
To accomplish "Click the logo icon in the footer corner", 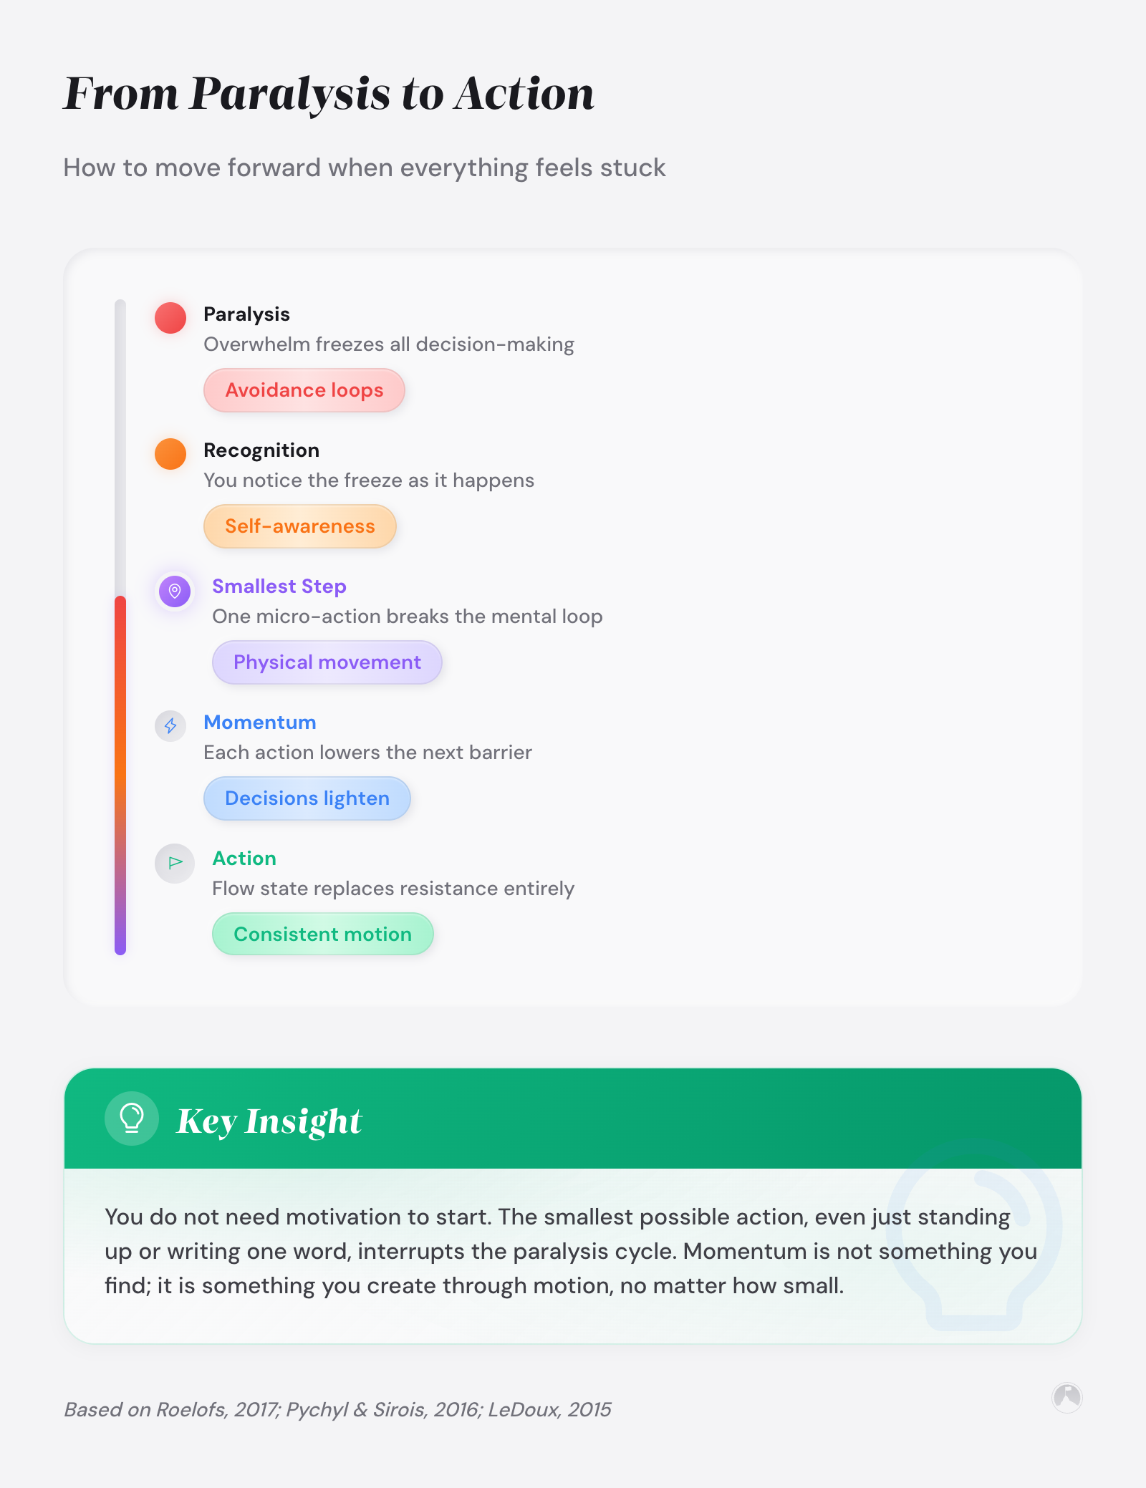I will pos(1066,1397).
